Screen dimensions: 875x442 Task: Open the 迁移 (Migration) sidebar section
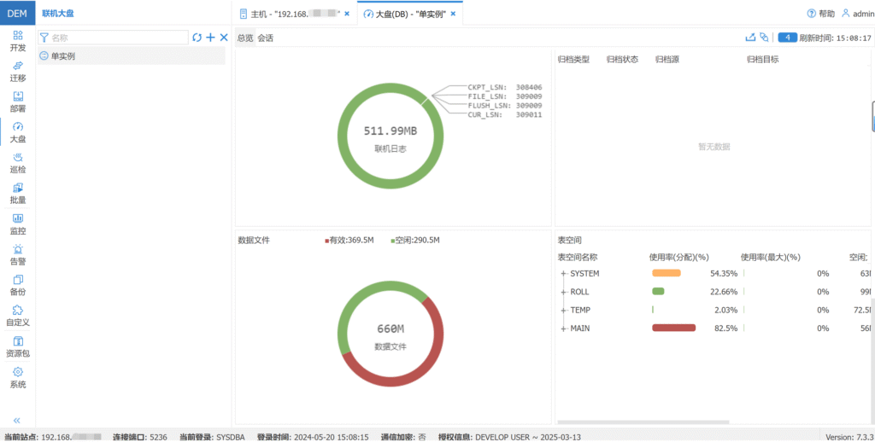(18, 71)
